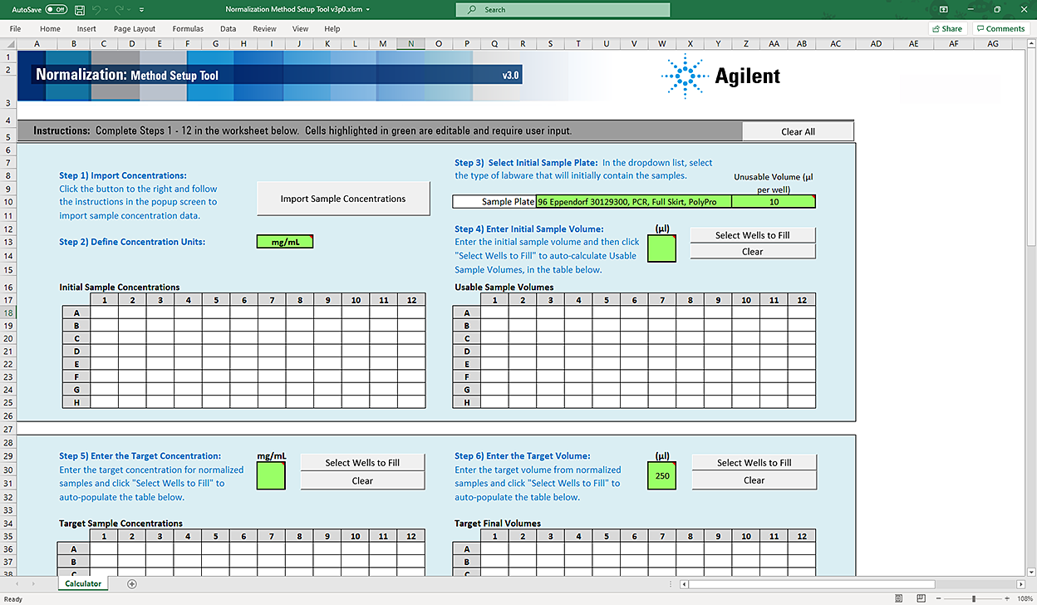
Task: Click Step 6 Select Wells to Fill button
Action: [x=754, y=463]
